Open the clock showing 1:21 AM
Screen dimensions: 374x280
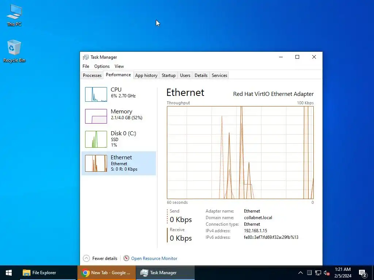(x=343, y=273)
